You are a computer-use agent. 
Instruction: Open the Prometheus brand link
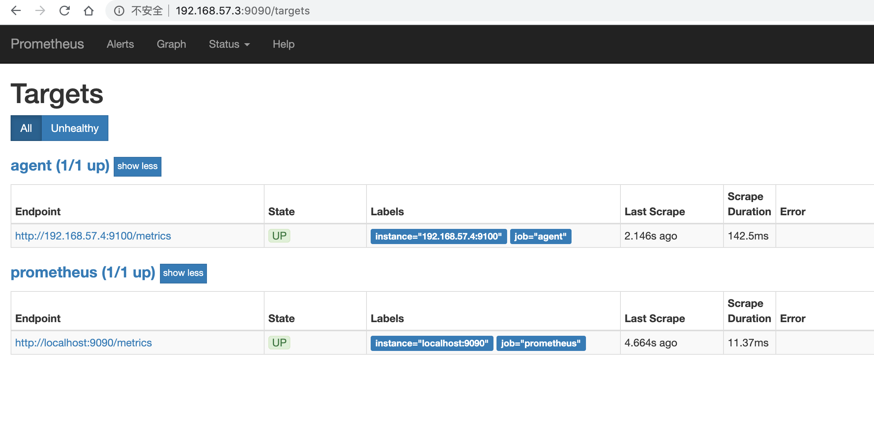[x=47, y=44]
